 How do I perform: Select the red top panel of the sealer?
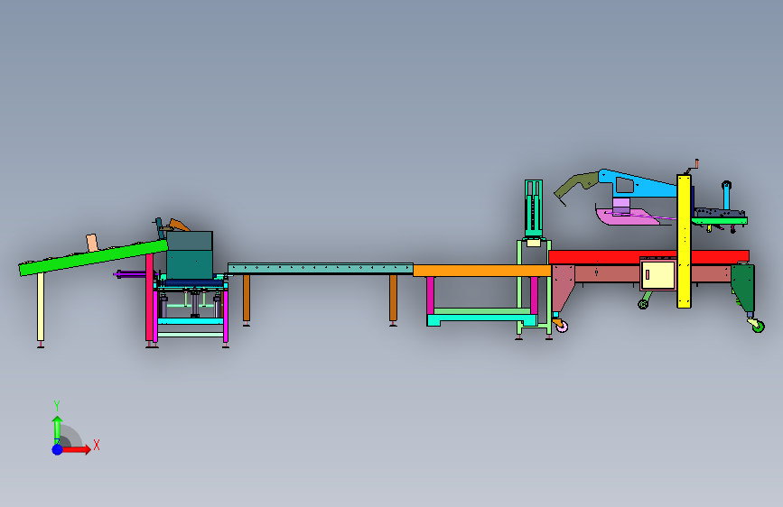click(648, 257)
